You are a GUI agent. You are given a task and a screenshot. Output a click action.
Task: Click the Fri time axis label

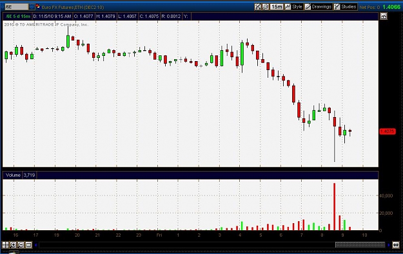pyautogui.click(x=159, y=235)
